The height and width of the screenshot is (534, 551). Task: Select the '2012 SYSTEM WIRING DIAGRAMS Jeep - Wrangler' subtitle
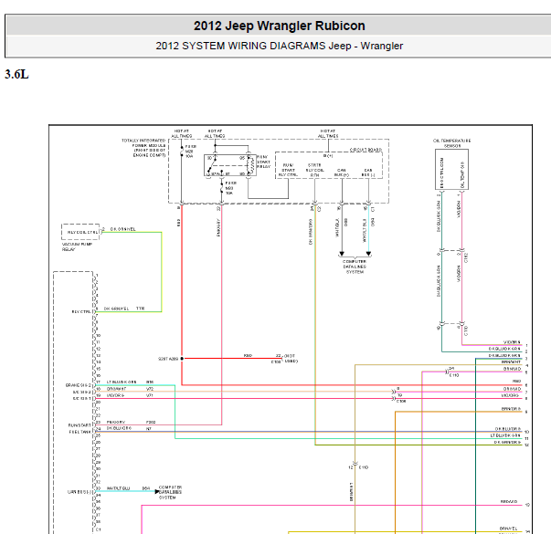[279, 46]
